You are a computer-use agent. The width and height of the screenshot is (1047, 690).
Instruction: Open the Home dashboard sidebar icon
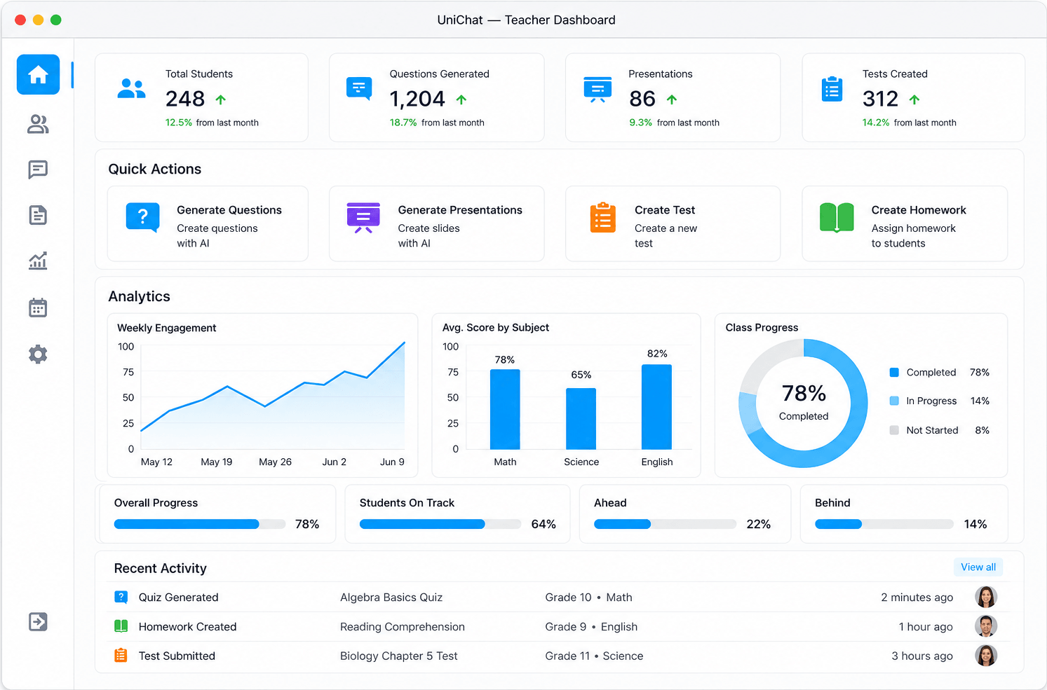pyautogui.click(x=38, y=74)
